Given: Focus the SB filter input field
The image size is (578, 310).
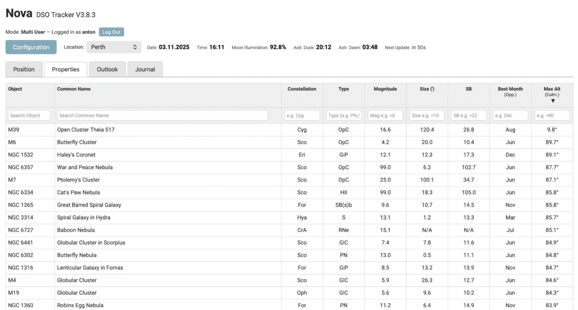Looking at the screenshot, I should coord(468,115).
